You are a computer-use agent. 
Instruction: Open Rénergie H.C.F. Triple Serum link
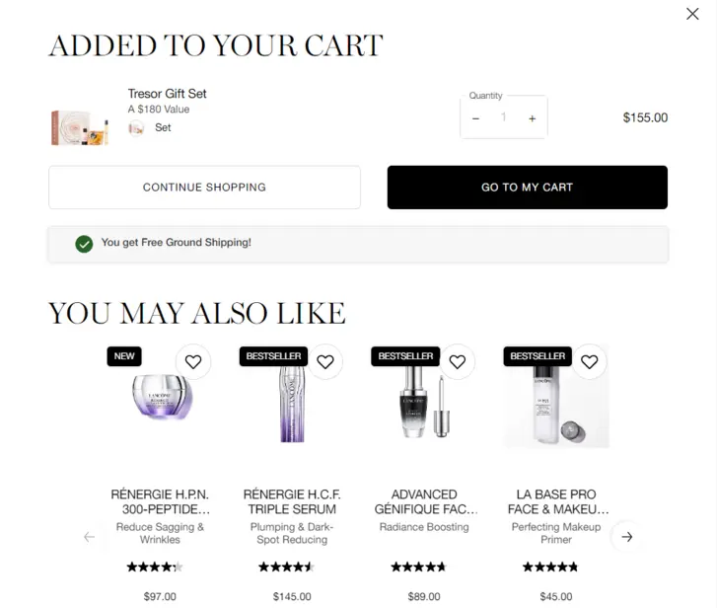(290, 501)
